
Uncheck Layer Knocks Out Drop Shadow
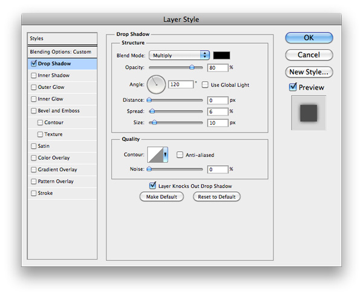(x=152, y=185)
